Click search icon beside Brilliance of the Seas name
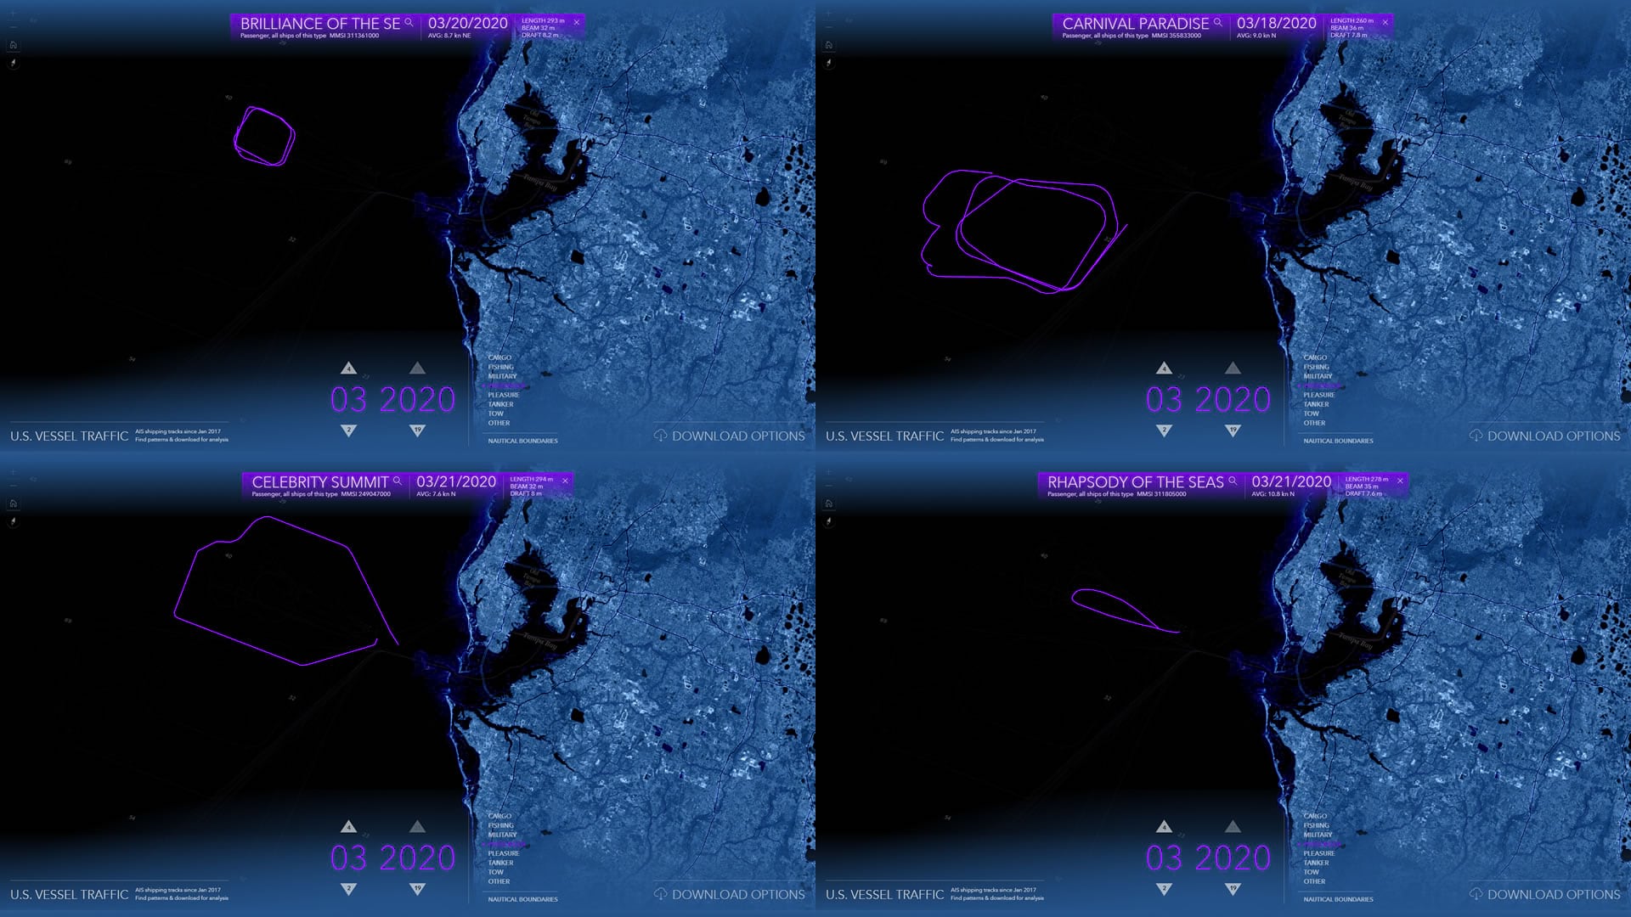1631x917 pixels. (x=409, y=22)
